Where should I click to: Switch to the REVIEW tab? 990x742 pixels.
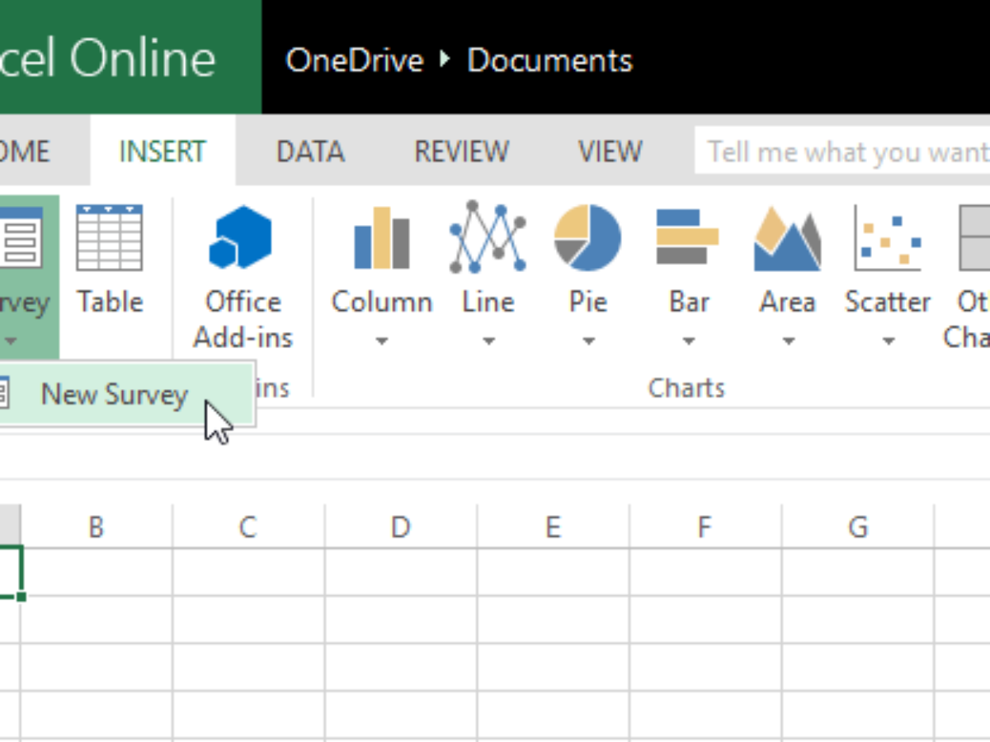pyautogui.click(x=461, y=152)
